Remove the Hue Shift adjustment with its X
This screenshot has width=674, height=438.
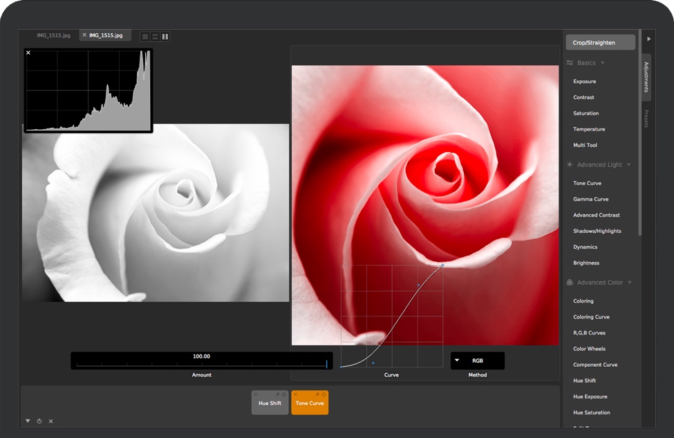pos(256,394)
